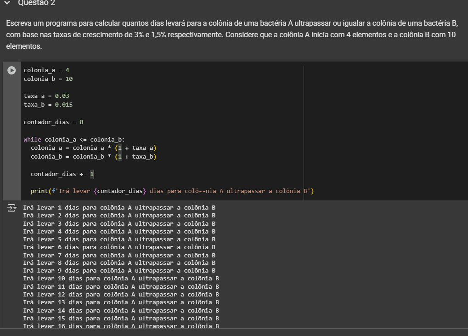The width and height of the screenshot is (468, 336).
Task: Place cursor on 'contador_dias += 1' line
Action: coord(62,174)
